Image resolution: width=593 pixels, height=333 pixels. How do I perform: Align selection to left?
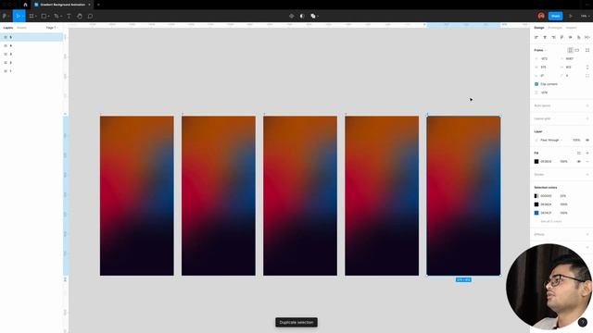pyautogui.click(x=536, y=37)
